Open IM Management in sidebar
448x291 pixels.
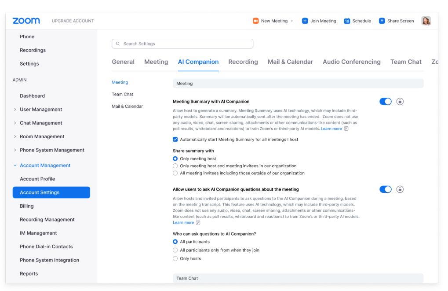[x=38, y=233]
